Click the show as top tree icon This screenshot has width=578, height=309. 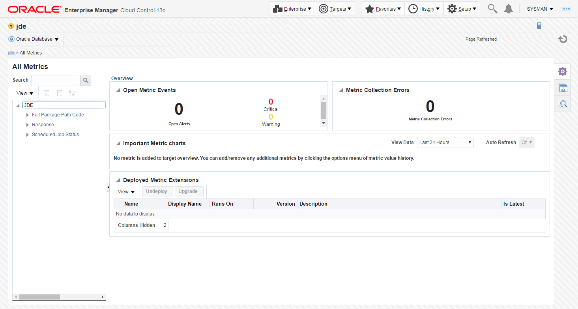tap(72, 93)
